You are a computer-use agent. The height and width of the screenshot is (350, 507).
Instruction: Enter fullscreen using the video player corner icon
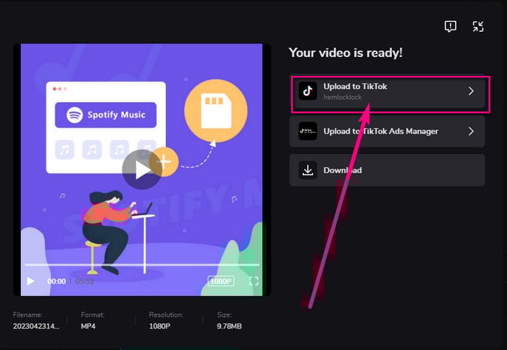click(253, 281)
